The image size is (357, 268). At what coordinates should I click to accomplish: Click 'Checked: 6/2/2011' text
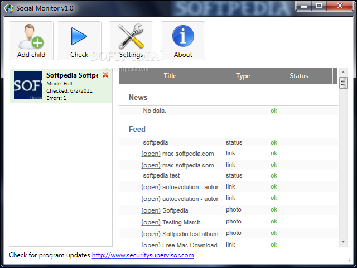[x=69, y=91]
